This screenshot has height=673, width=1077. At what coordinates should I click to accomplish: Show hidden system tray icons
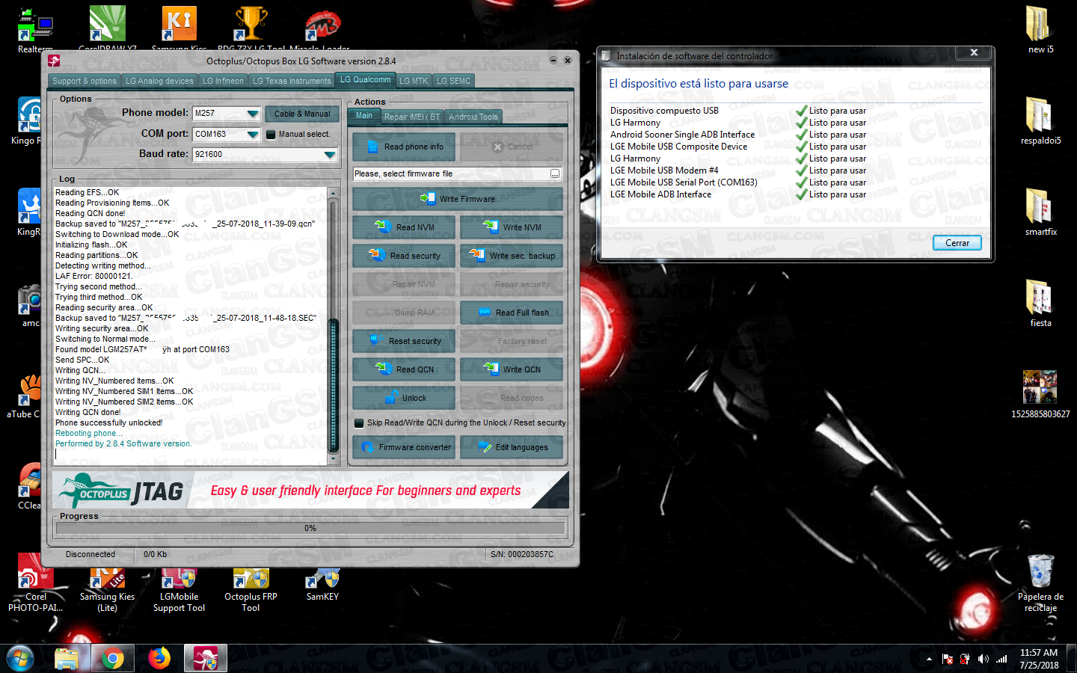pyautogui.click(x=929, y=660)
